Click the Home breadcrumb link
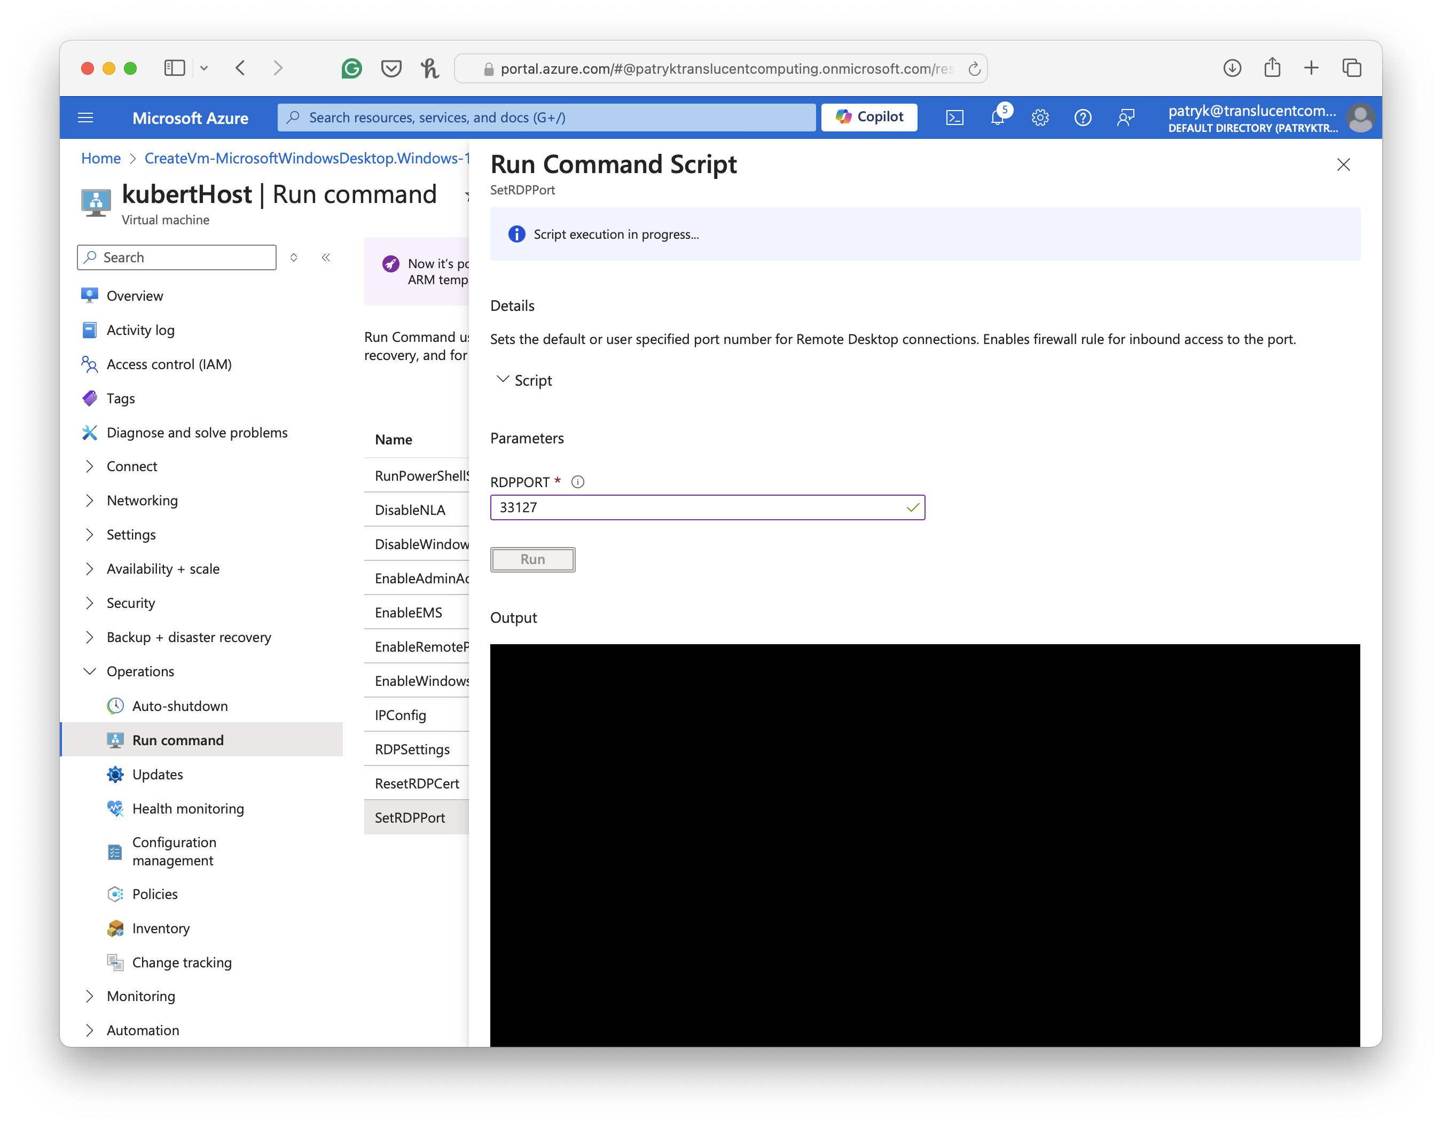 [x=101, y=159]
